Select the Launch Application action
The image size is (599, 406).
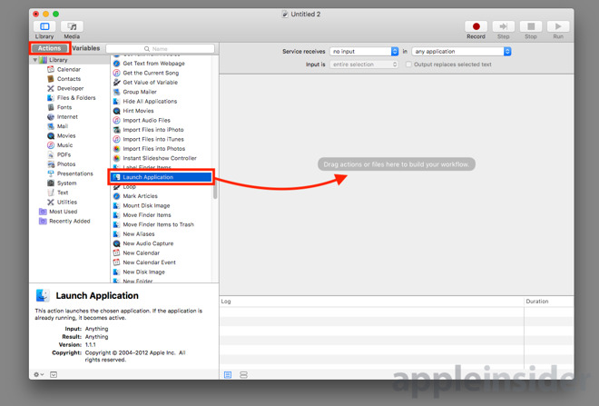161,177
